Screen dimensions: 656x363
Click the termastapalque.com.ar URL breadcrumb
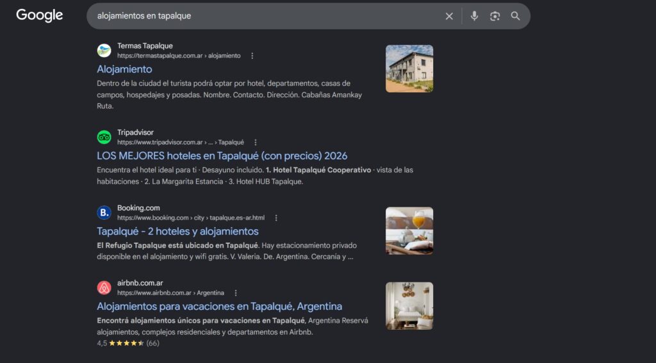pyautogui.click(x=179, y=56)
